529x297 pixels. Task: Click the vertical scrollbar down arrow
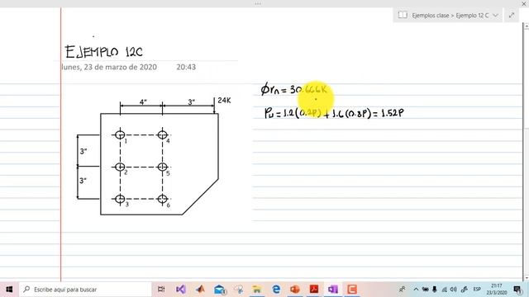click(526, 278)
